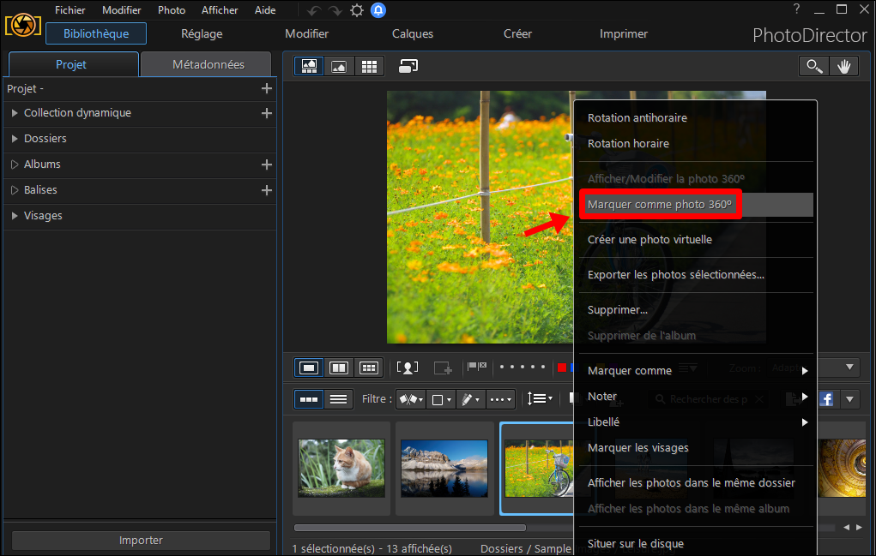Image resolution: width=876 pixels, height=556 pixels.
Task: Switch to the Métadonnées tab
Action: pos(206,64)
